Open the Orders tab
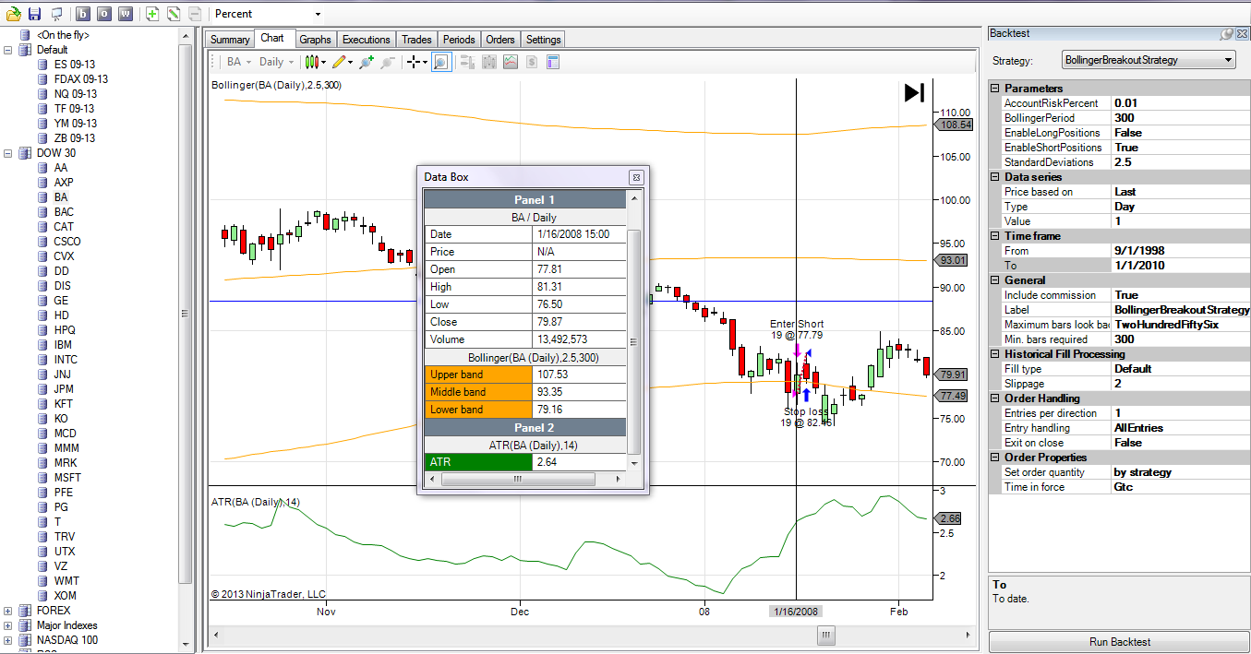This screenshot has width=1251, height=654. coord(500,40)
